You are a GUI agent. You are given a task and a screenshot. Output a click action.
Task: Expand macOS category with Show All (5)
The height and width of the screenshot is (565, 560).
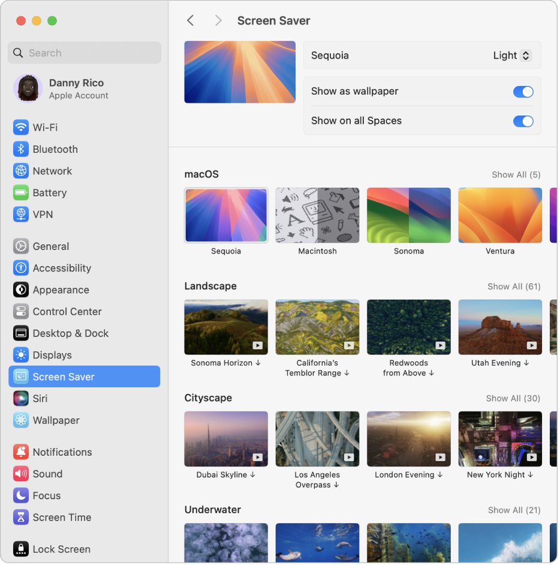click(516, 175)
